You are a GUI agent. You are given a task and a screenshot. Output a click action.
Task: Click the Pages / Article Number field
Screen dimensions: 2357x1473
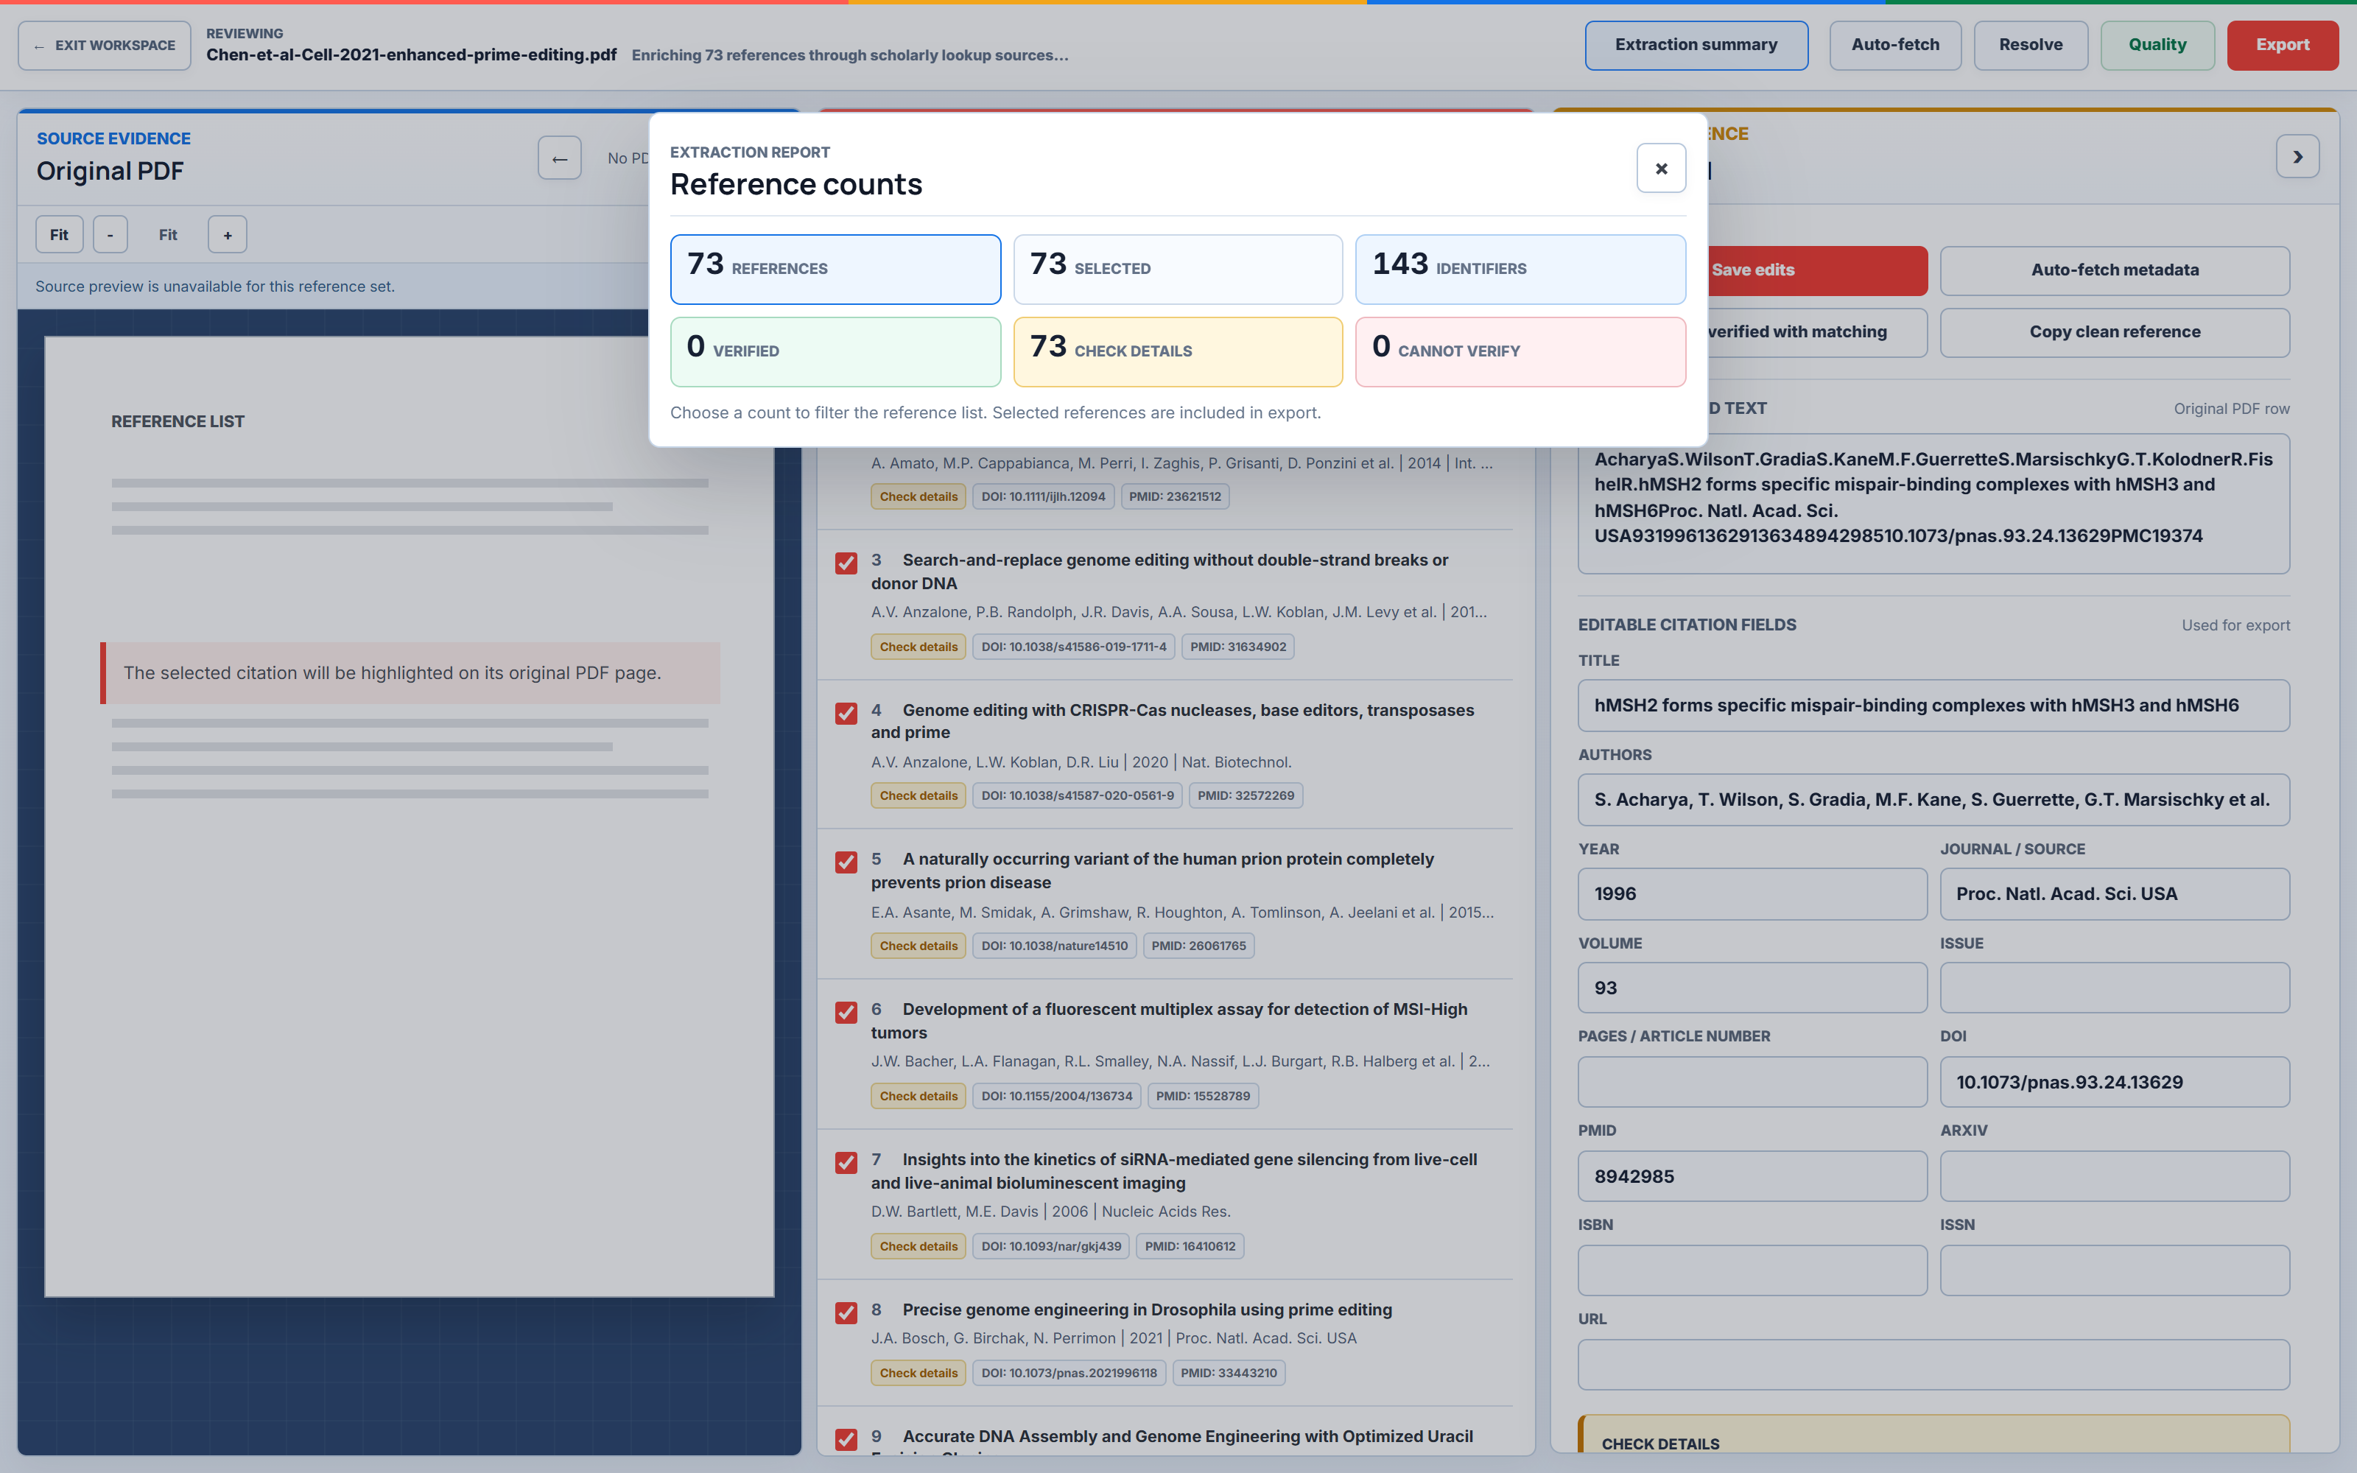click(x=1752, y=1083)
